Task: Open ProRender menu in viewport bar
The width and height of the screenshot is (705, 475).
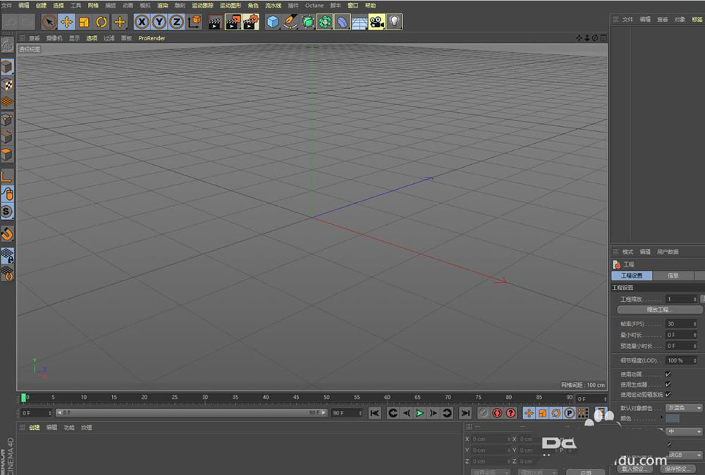Action: tap(152, 38)
